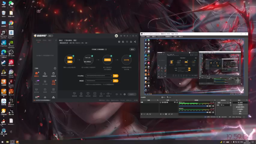Screen dimensions: 256x144
Task: Add a new scene in OBS Scenes panel
Action: (x=142, y=114)
